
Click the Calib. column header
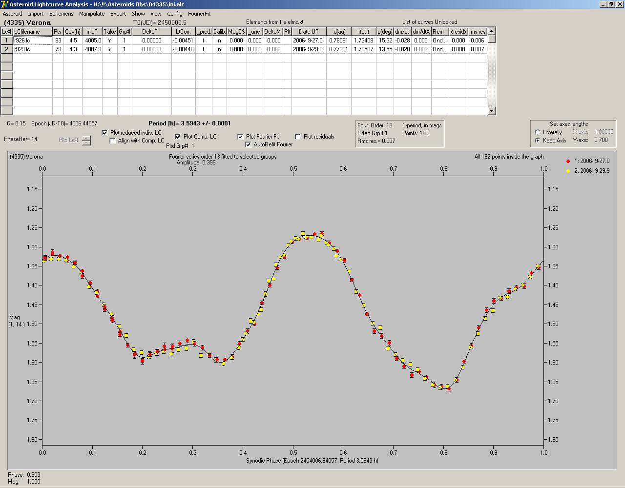click(x=219, y=32)
